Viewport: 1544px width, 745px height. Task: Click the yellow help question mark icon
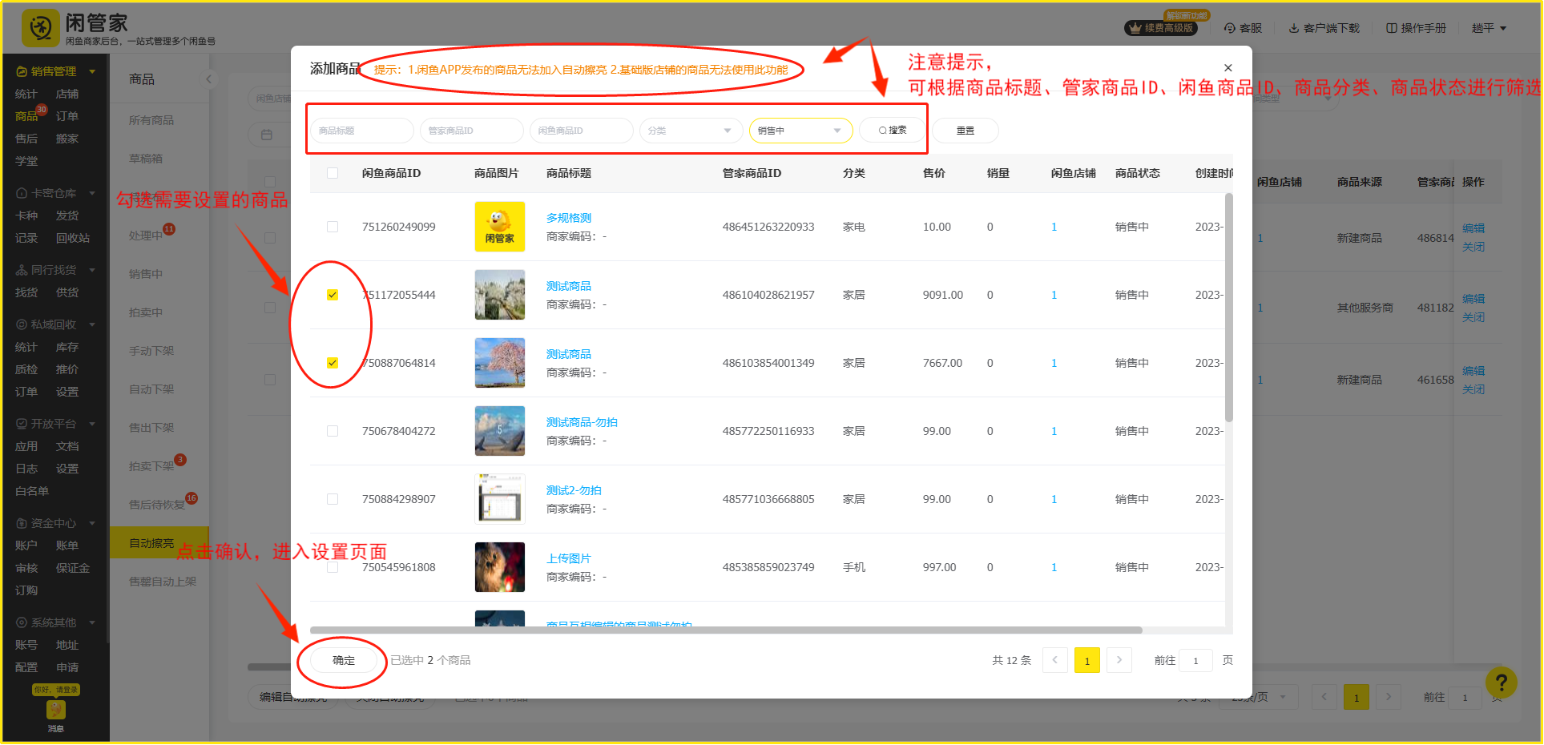1501,683
